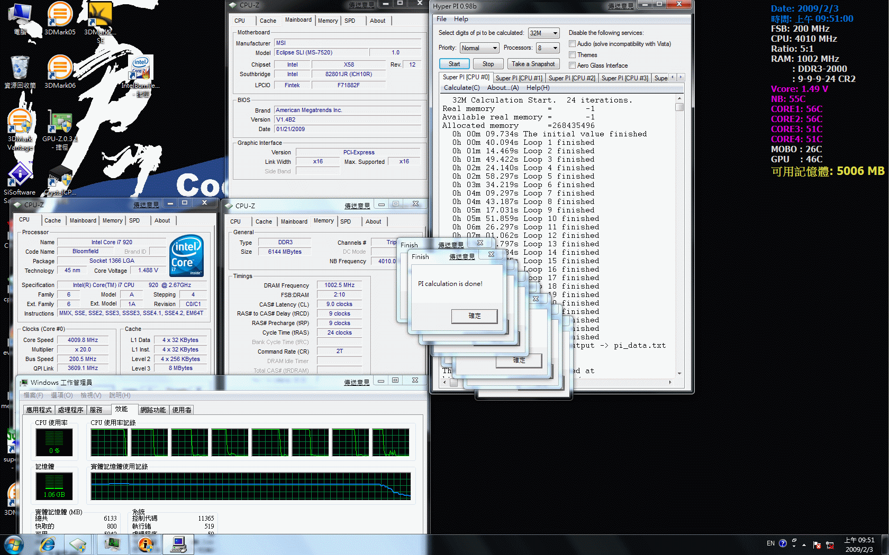
Task: Click the Task Manager title bar icon
Action: tap(24, 382)
